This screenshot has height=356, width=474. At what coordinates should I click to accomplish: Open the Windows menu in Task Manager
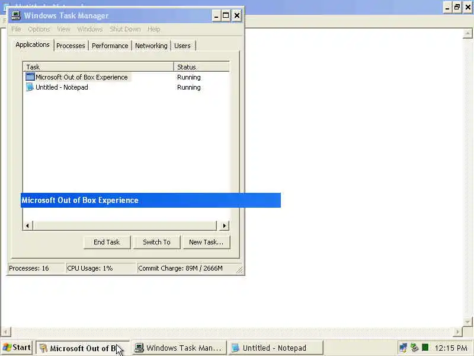tap(90, 29)
